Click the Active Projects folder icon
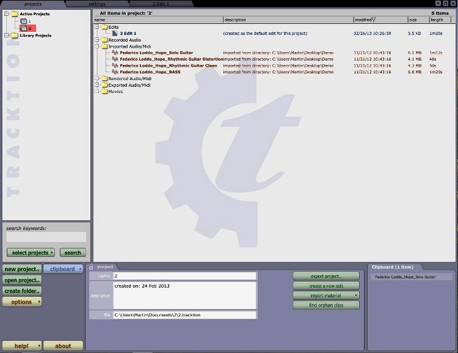Viewport: 458px width, 353px height. [15, 13]
